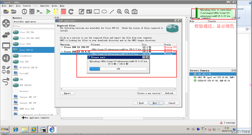Click the Filter input field

pyautogui.click(x=34, y=26)
